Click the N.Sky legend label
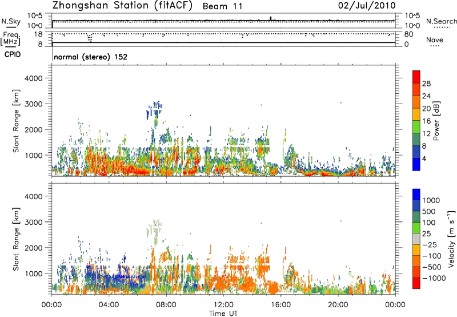 [x=11, y=21]
